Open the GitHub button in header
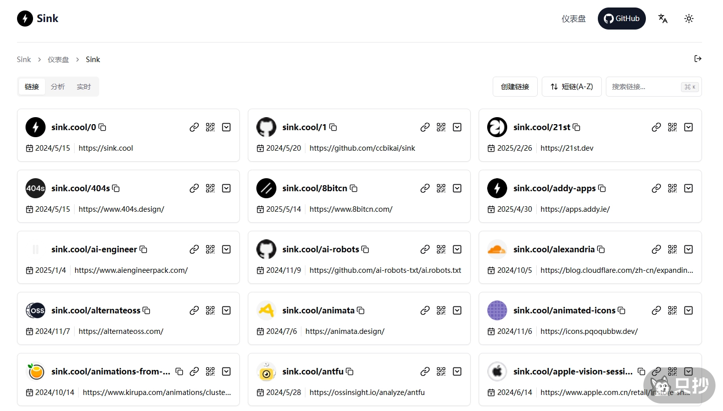Viewport: 723px width, 411px height. coord(621,19)
